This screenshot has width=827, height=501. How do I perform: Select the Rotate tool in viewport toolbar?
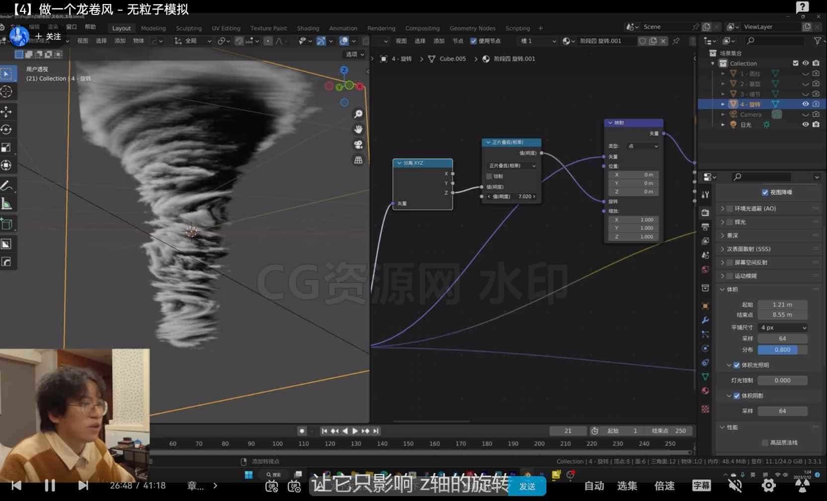pos(7,129)
